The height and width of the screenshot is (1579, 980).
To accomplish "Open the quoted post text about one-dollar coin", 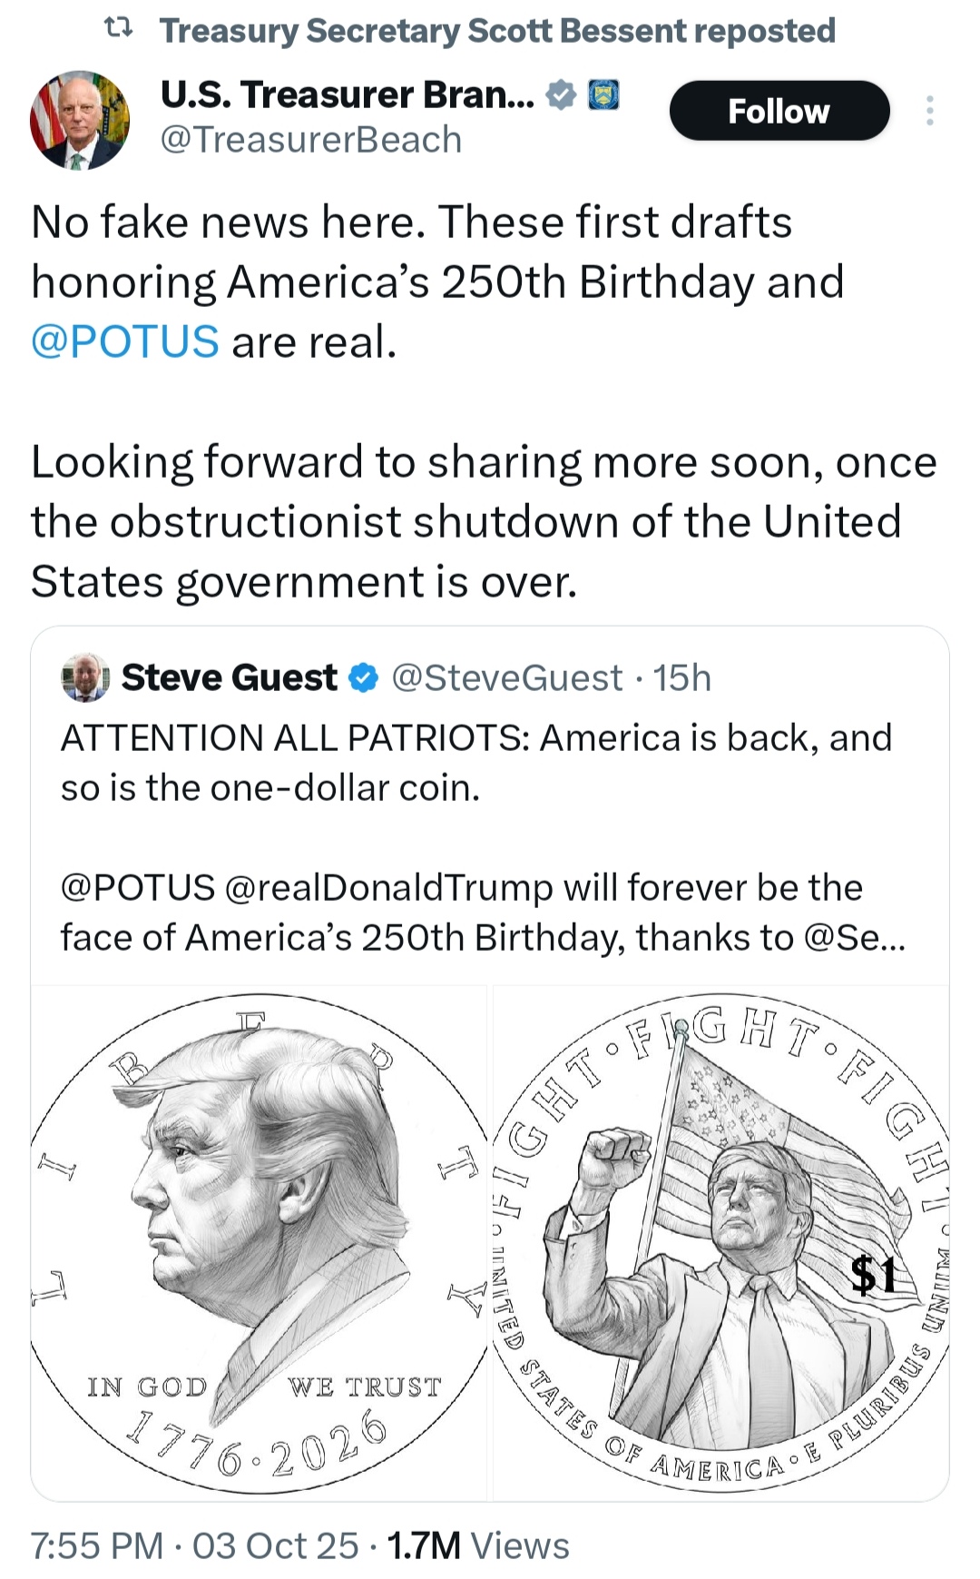I will click(x=476, y=763).
